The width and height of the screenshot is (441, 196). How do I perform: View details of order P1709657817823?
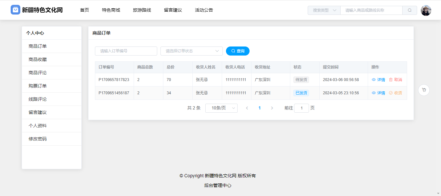click(378, 80)
